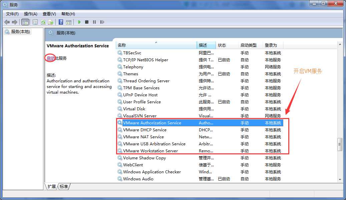Click the magnifier icon in 服务(本地) header

[x=51, y=33]
